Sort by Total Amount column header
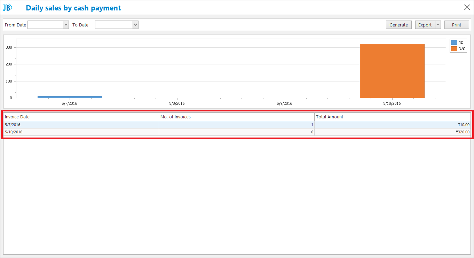 (393, 117)
